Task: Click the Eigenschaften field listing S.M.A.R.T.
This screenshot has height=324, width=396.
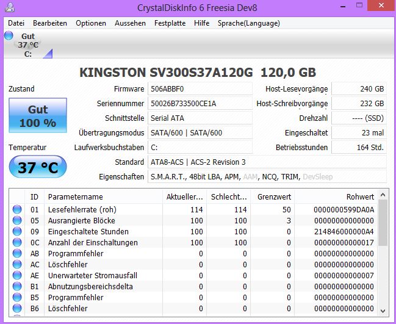Action: 267,177
